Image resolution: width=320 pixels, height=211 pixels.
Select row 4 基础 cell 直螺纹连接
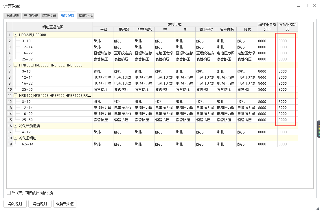(x=103, y=53)
